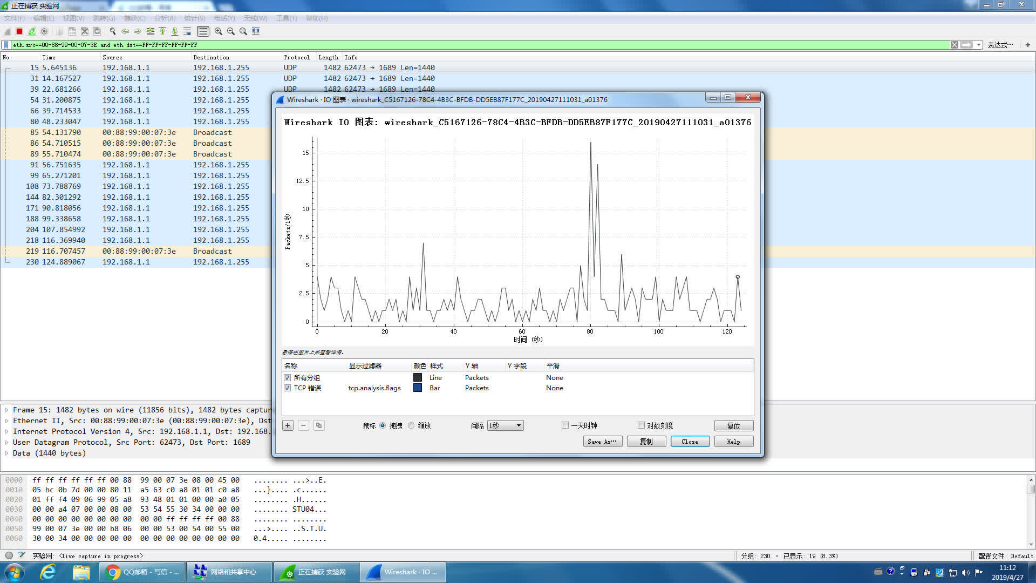Stop the running capture with red square
The height and width of the screenshot is (583, 1036).
click(19, 31)
